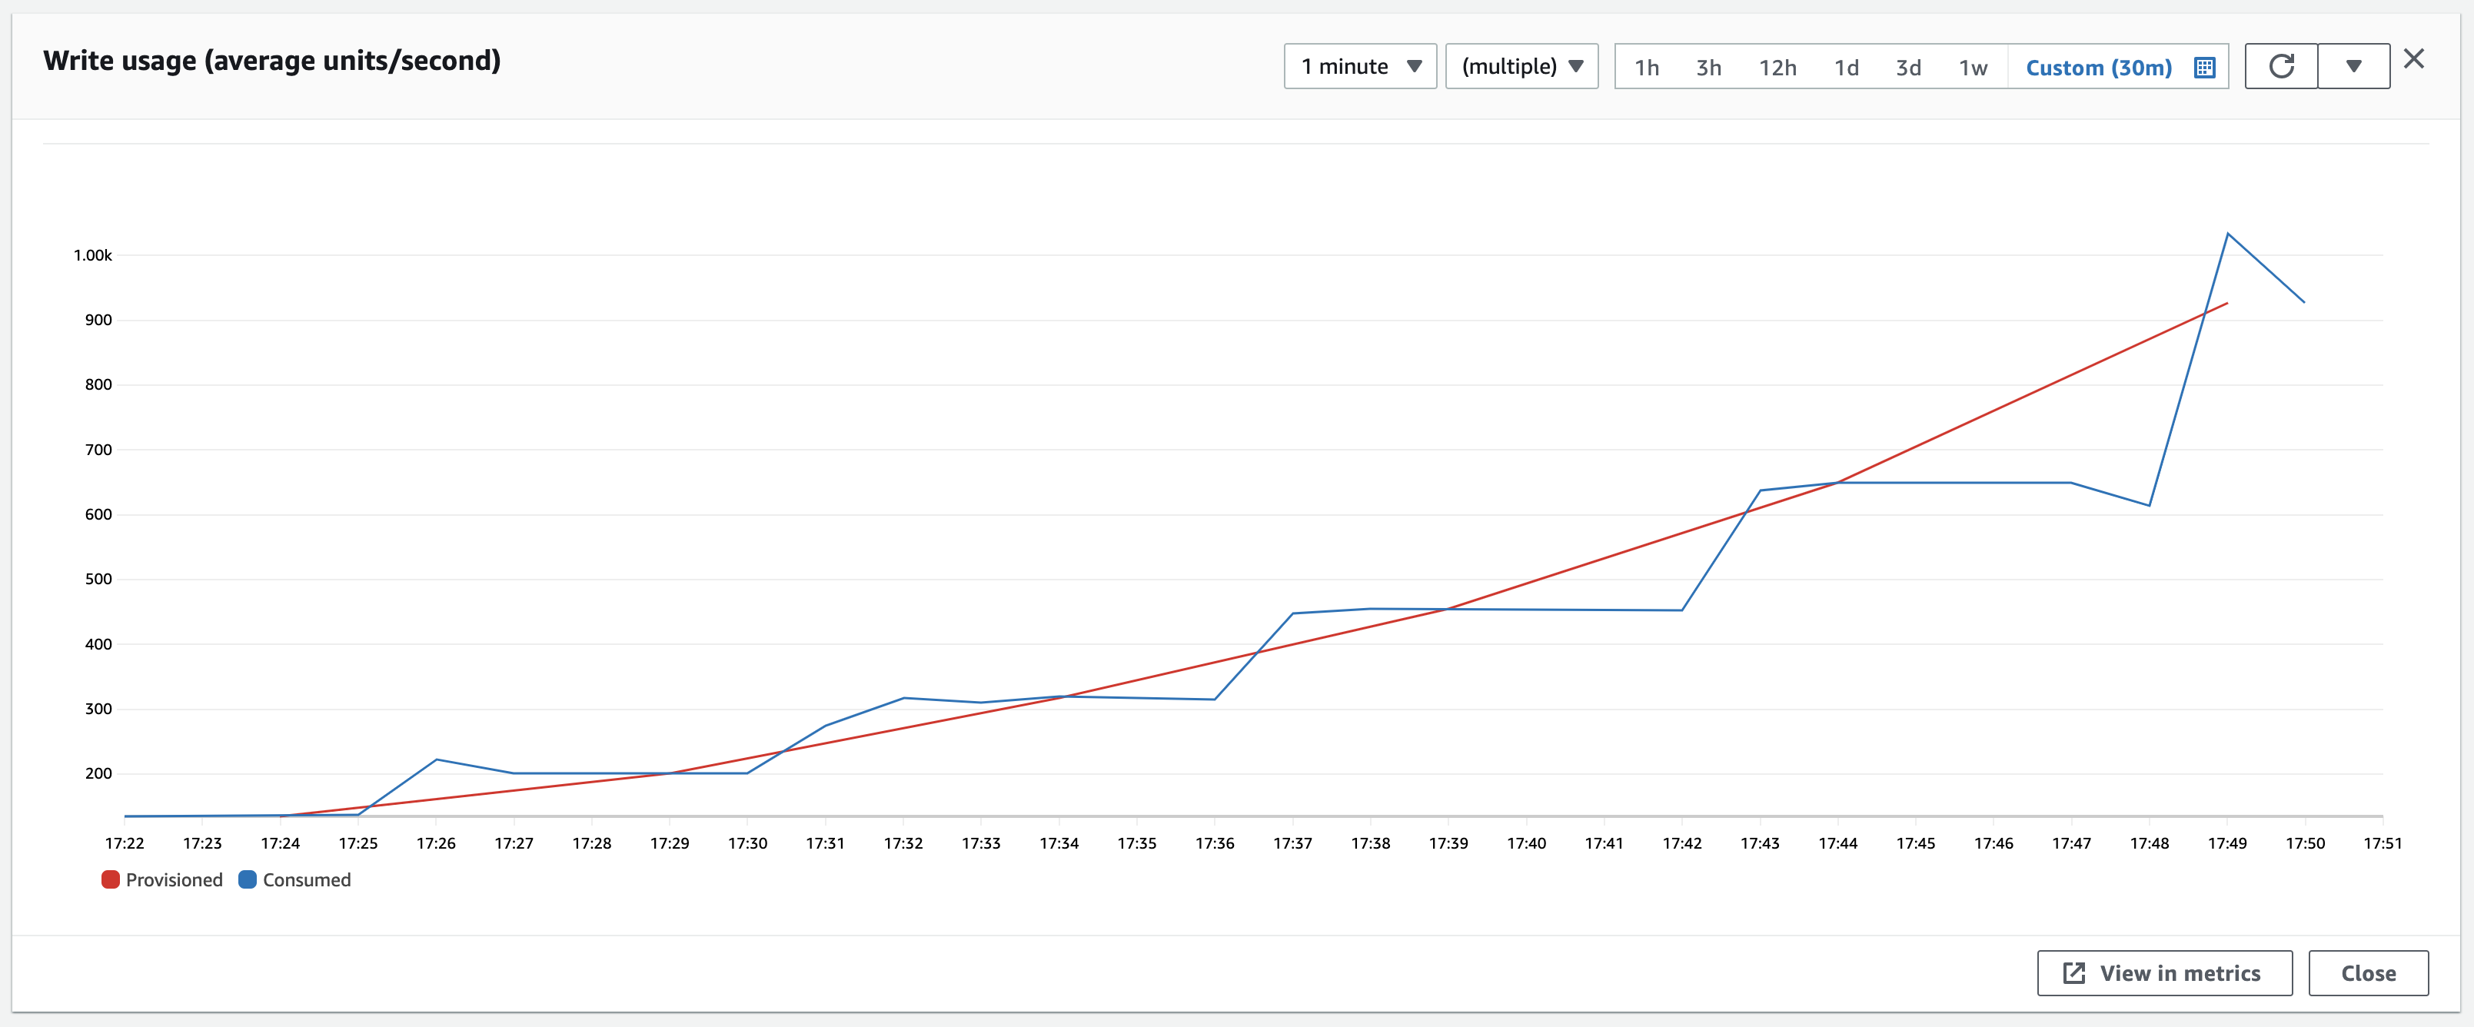Click the 17:49 consumed peak point
Viewport: 2474px width, 1027px height.
tap(2227, 234)
